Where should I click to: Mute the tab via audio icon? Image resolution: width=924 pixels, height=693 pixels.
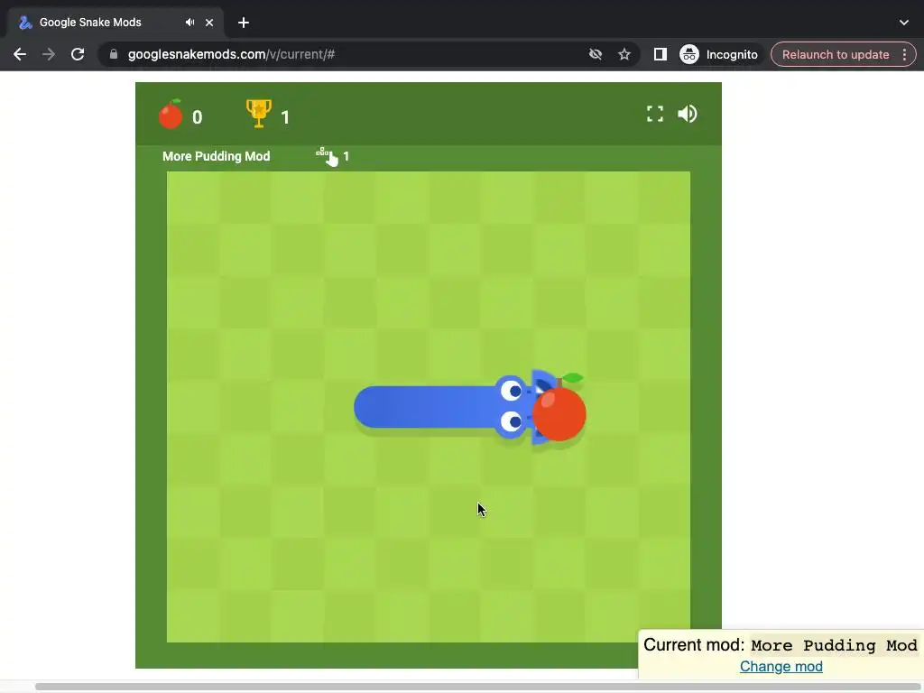[x=189, y=23]
